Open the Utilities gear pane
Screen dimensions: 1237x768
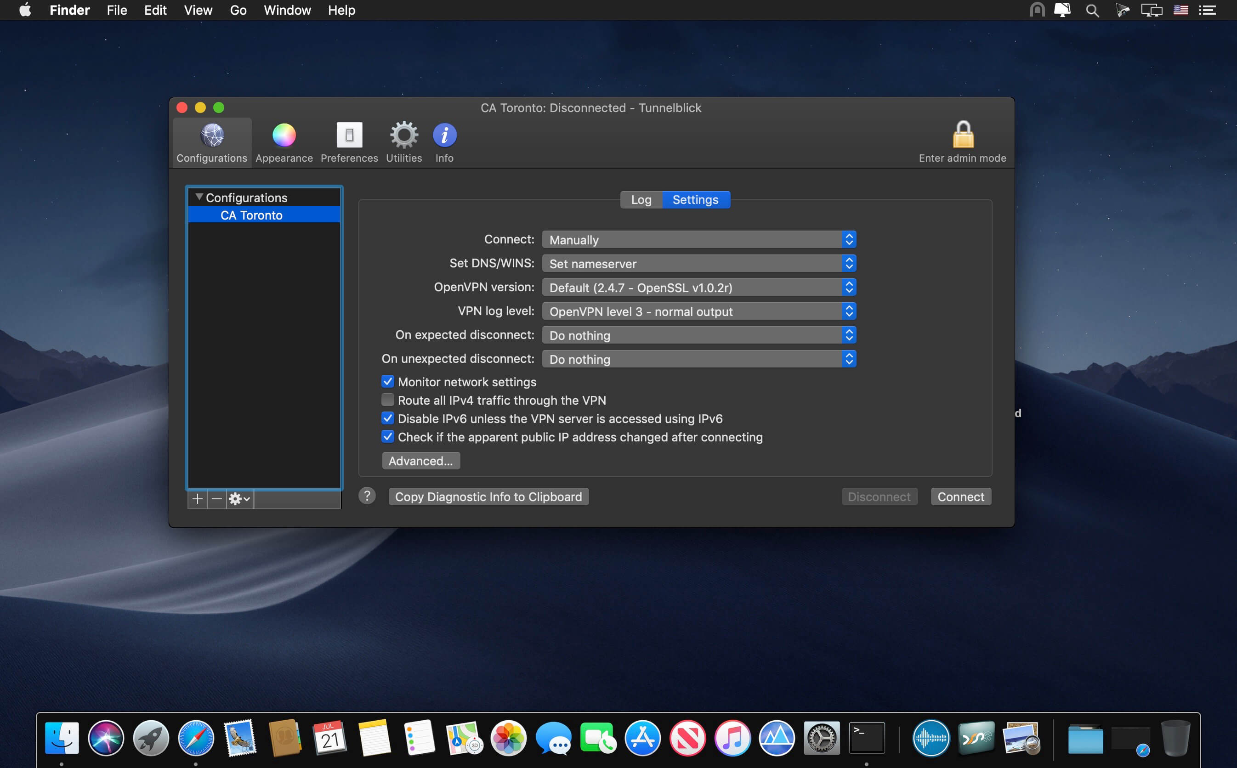[x=404, y=143]
